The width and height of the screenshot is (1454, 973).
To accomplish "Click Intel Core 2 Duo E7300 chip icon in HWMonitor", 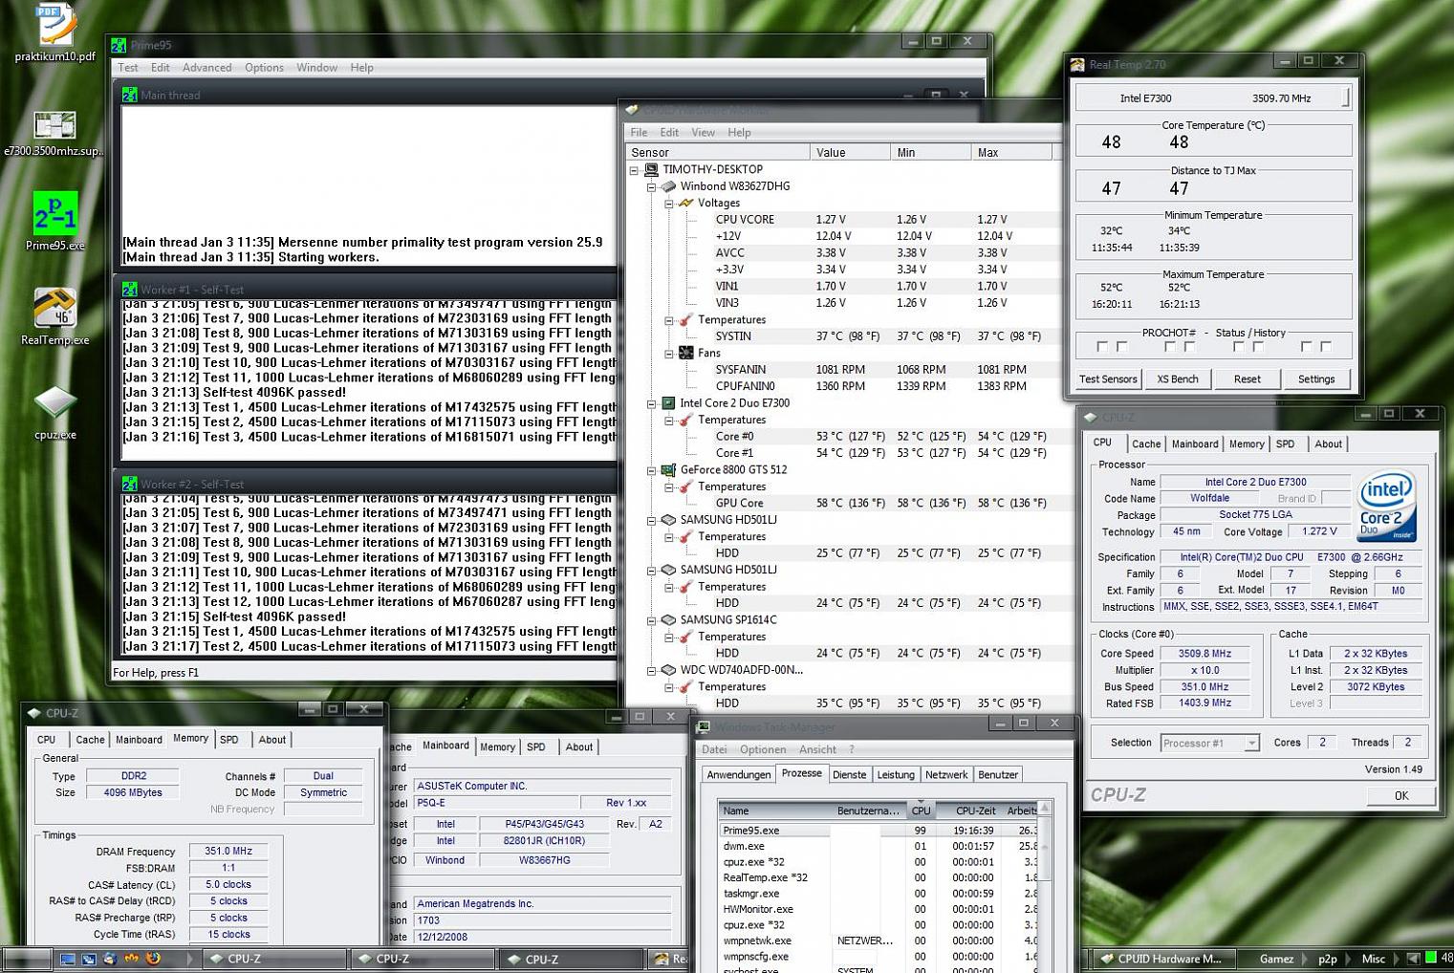I will coord(669,403).
